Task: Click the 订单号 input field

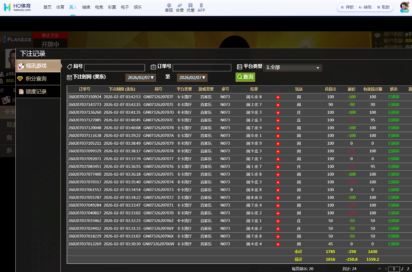Action: click(x=202, y=68)
